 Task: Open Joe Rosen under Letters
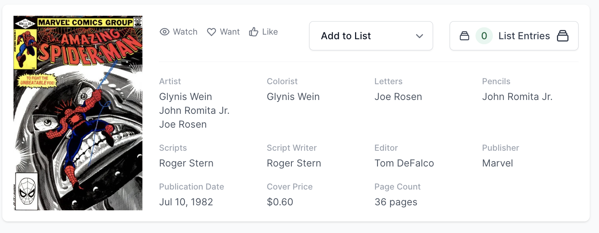(398, 97)
